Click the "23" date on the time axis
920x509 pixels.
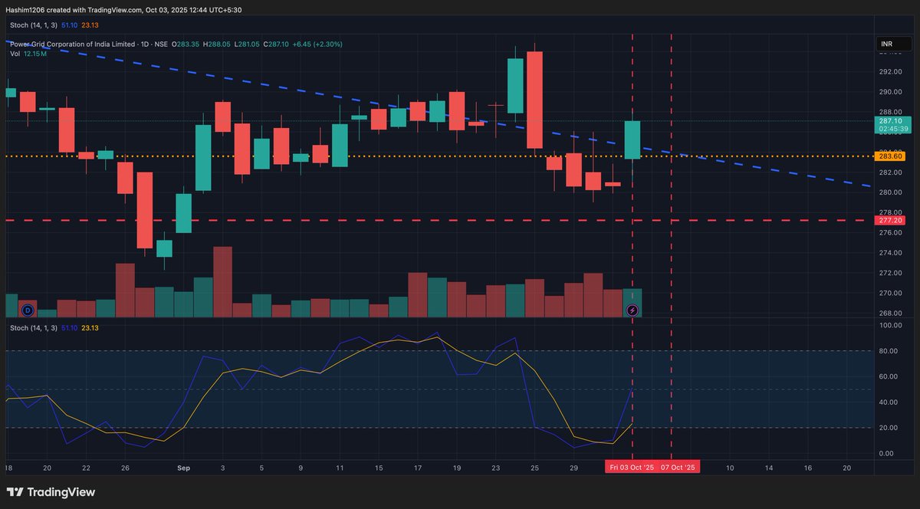click(x=495, y=467)
